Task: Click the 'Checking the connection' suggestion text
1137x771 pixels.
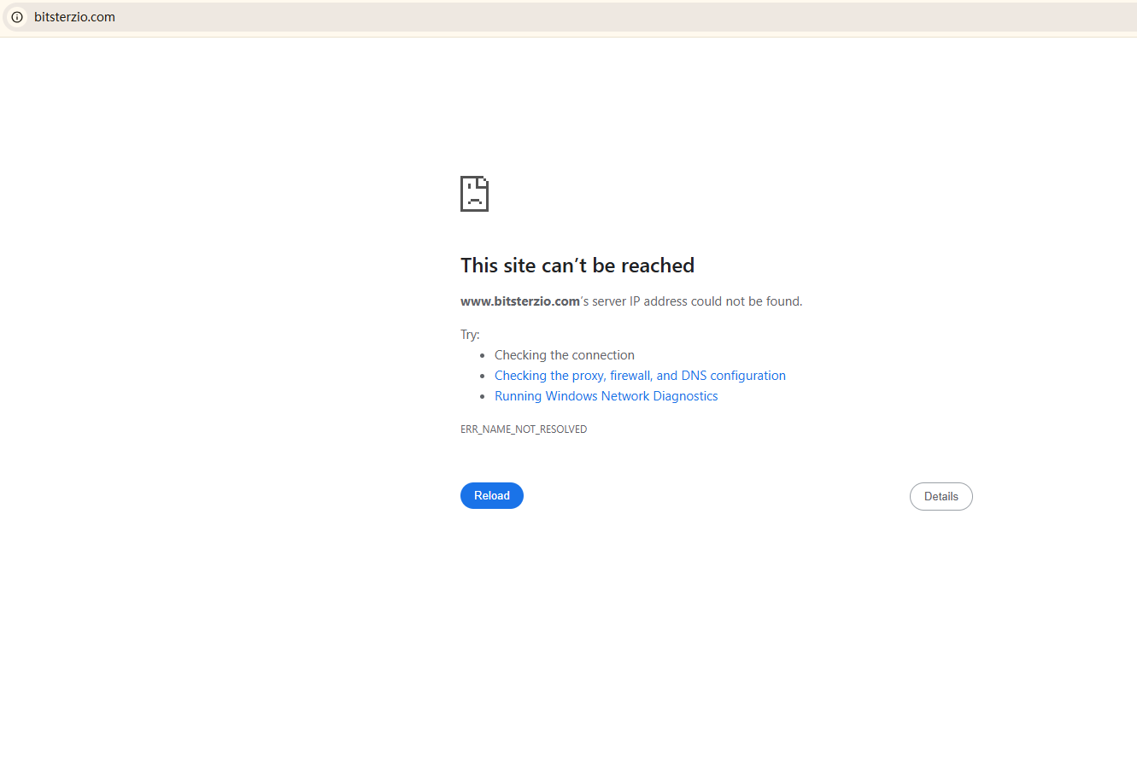Action: (565, 355)
